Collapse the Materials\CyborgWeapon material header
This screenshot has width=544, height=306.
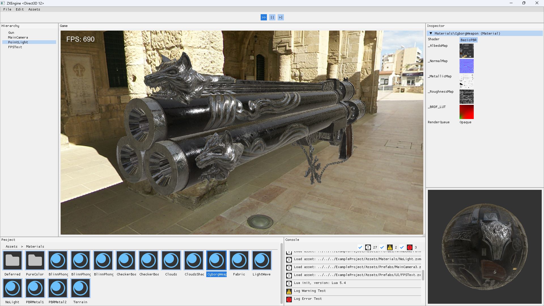click(x=431, y=33)
